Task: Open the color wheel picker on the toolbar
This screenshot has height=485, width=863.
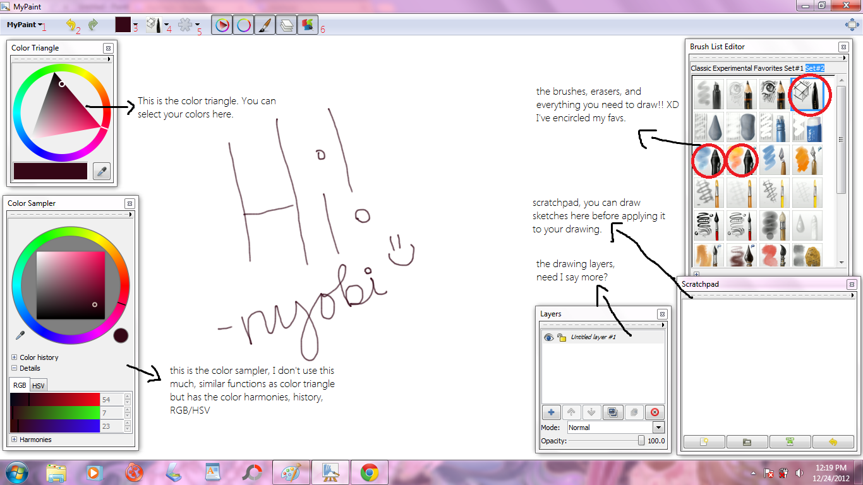Action: [x=221, y=25]
